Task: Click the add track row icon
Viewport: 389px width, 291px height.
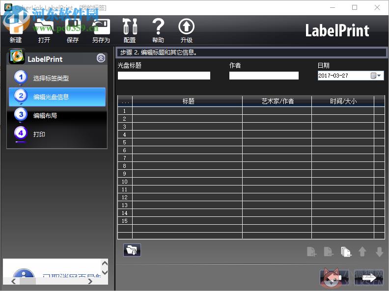Action: tap(311, 252)
